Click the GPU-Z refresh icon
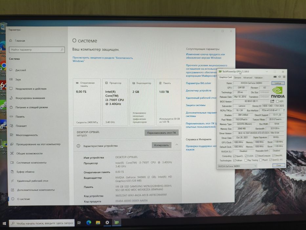 [x=279, y=77]
